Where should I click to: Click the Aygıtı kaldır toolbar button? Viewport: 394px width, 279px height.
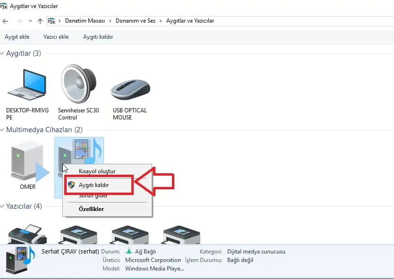pos(98,37)
